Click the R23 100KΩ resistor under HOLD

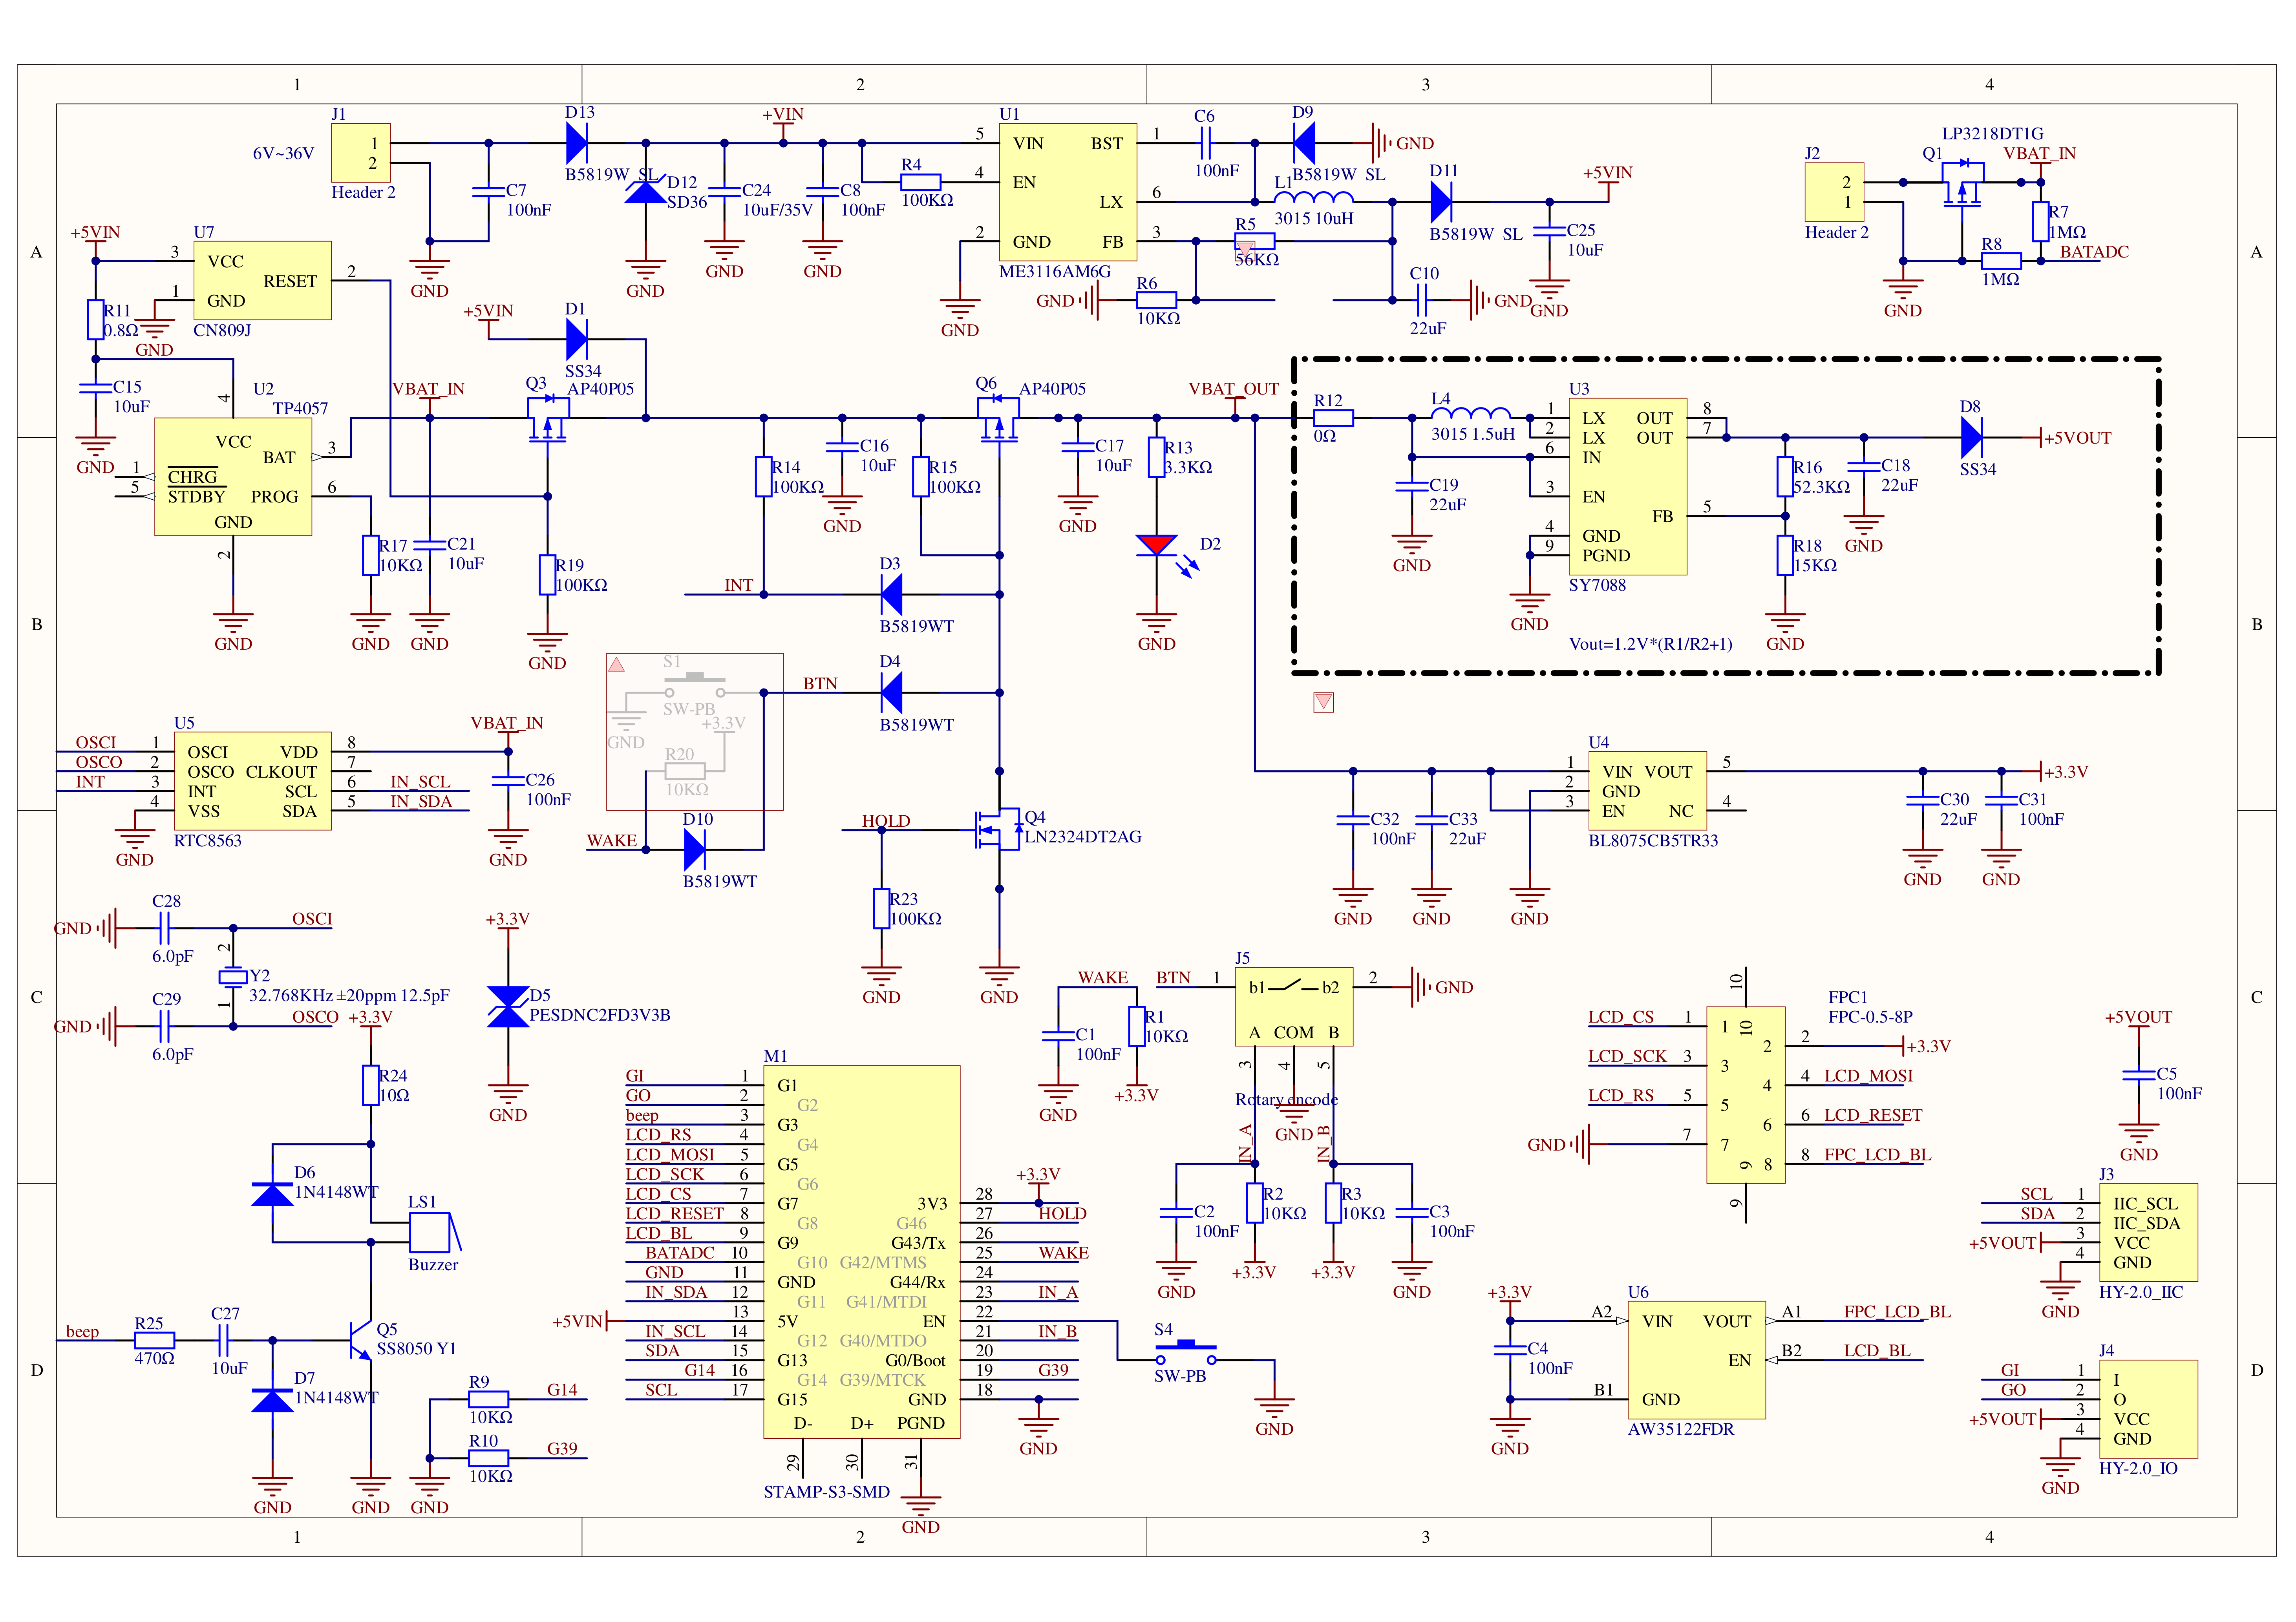[x=881, y=909]
